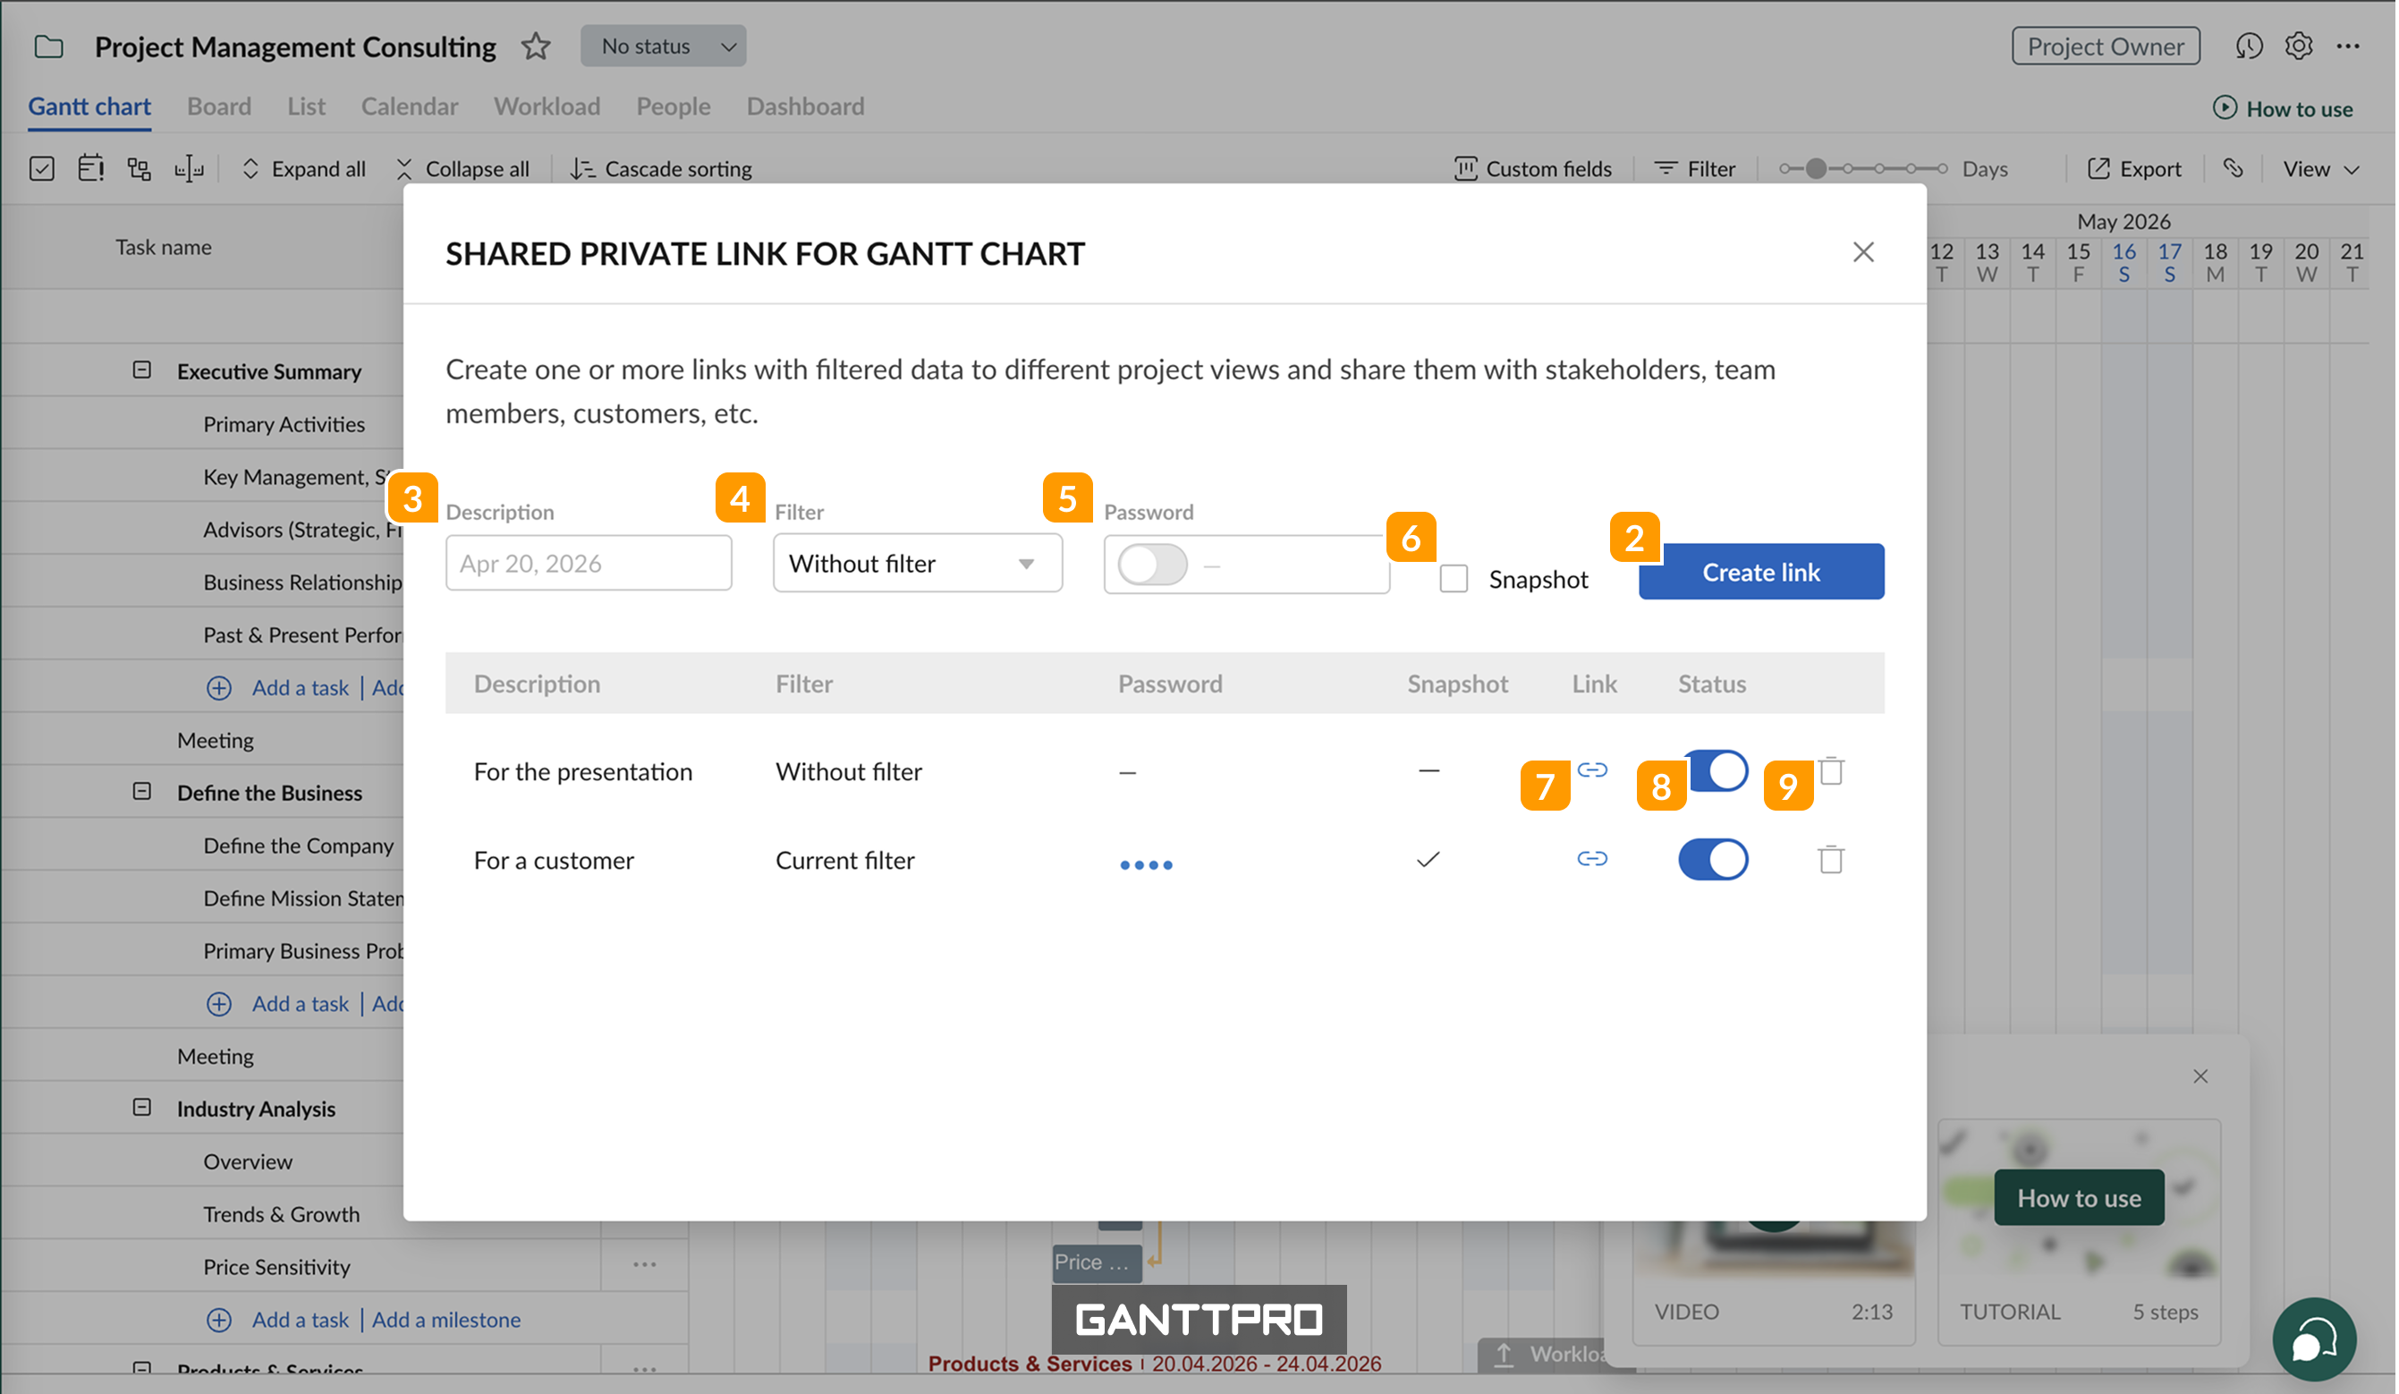
Task: Click 'Add a milestone' under Price Sensitivity
Action: tap(445, 1320)
